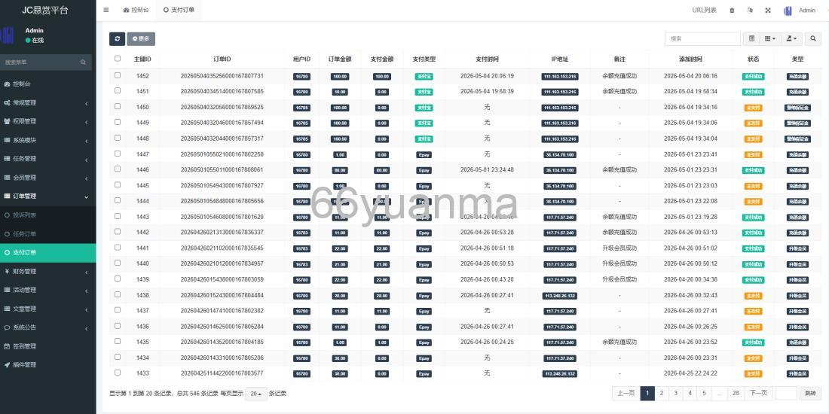Screen dimensions: 829x414
Task: Expand 权限管理 in the sidebar
Action: pos(48,121)
